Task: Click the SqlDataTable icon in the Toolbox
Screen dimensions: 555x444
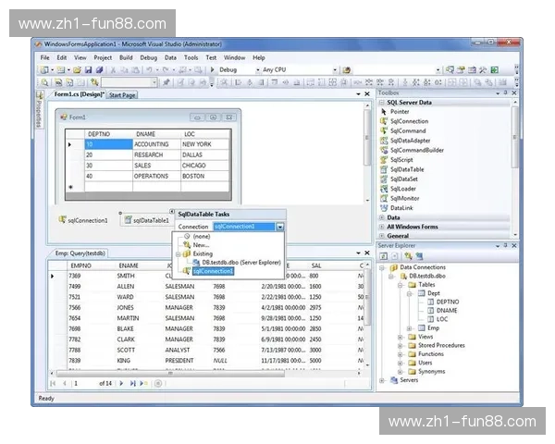Action: tap(384, 169)
